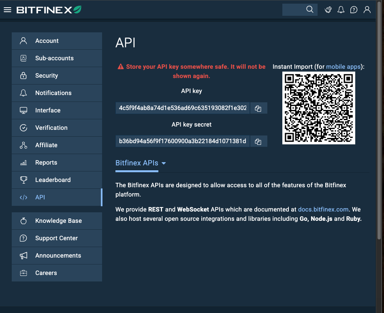This screenshot has height=313, width=384.
Task: Click the Interface monitor icon
Action: pos(23,110)
